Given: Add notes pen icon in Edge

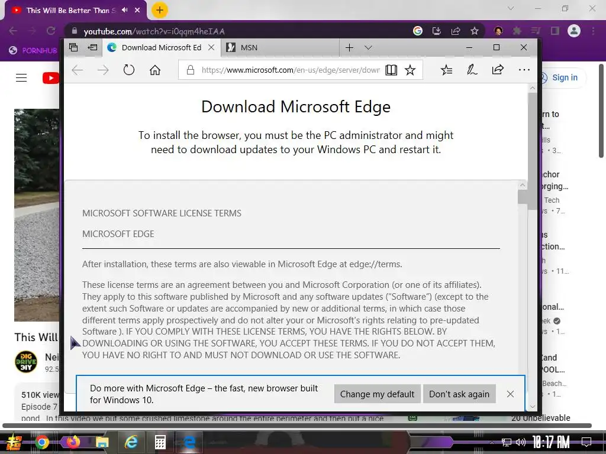Looking at the screenshot, I should tap(472, 70).
